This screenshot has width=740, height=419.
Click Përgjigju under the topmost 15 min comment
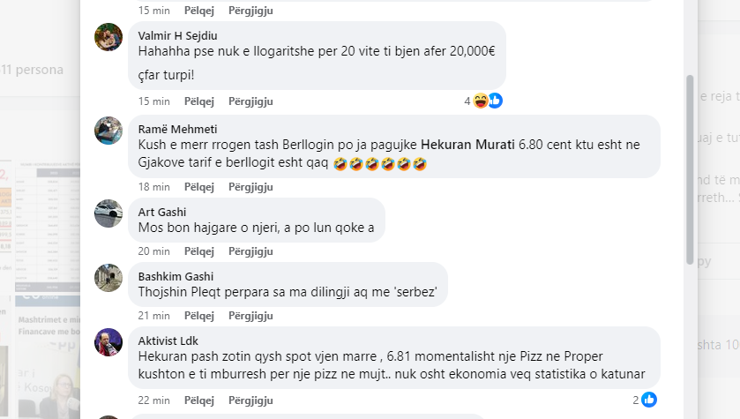point(250,11)
